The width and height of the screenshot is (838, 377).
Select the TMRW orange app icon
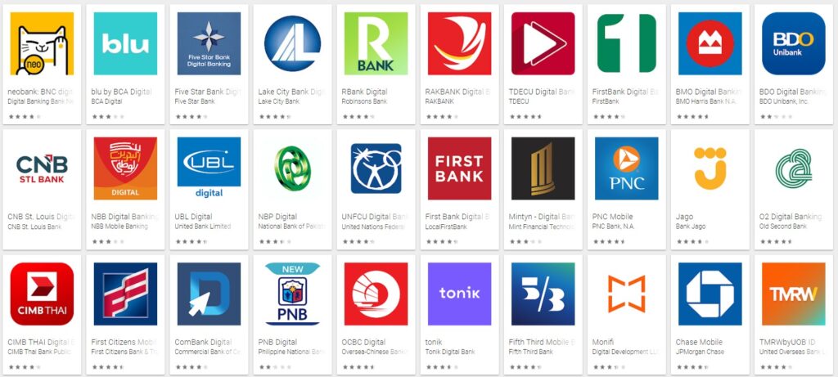coord(794,294)
